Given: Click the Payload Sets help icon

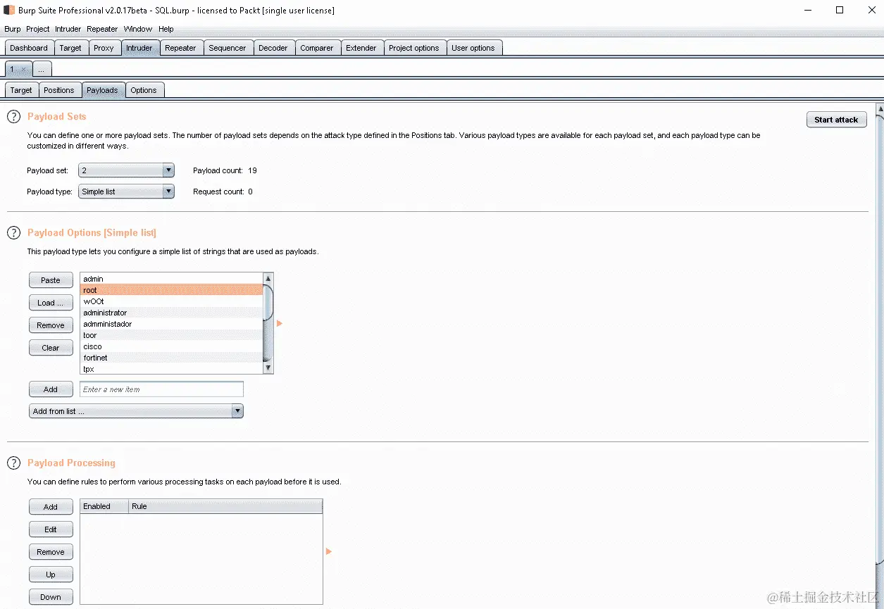Looking at the screenshot, I should pyautogui.click(x=13, y=117).
